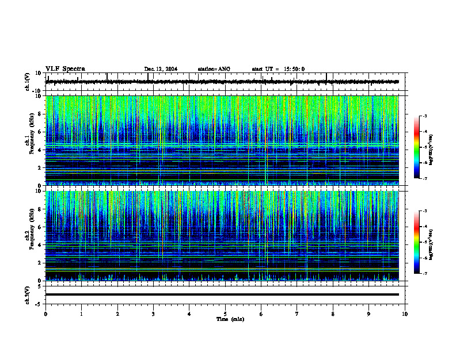This screenshot has height=352, width=456.
Task: Click time-axis tick label "7"
Action: (297, 313)
